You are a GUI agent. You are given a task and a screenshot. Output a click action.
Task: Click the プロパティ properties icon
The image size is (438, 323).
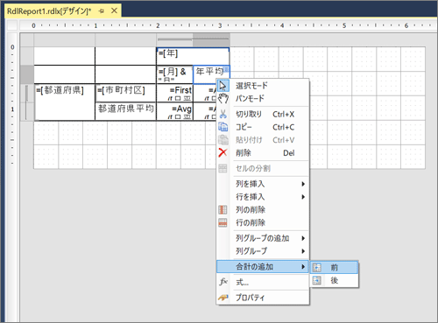point(223,298)
